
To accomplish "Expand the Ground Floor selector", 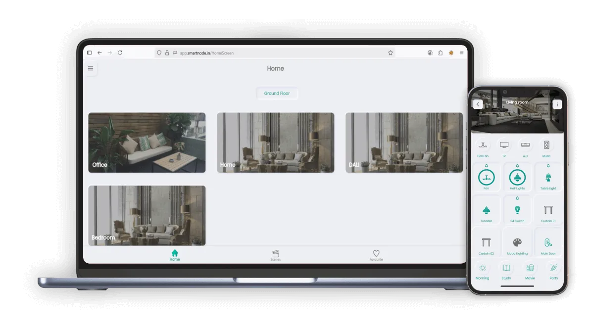I will point(277,93).
